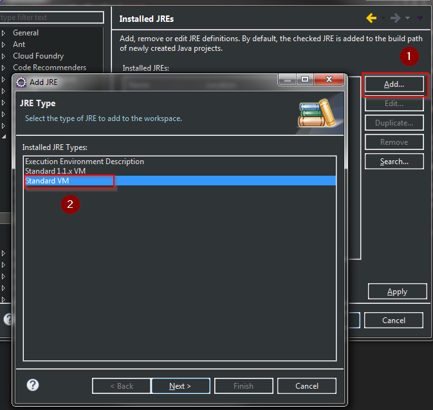The width and height of the screenshot is (433, 410).
Task: Click the Add JRE gear window icon
Action: point(21,82)
